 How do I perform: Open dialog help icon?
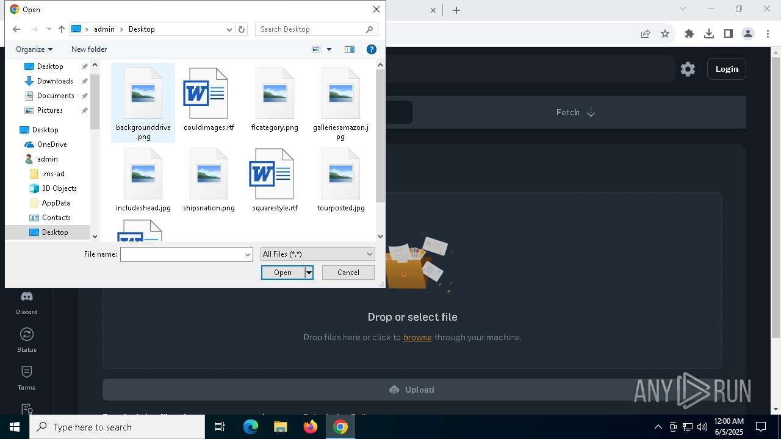[372, 49]
